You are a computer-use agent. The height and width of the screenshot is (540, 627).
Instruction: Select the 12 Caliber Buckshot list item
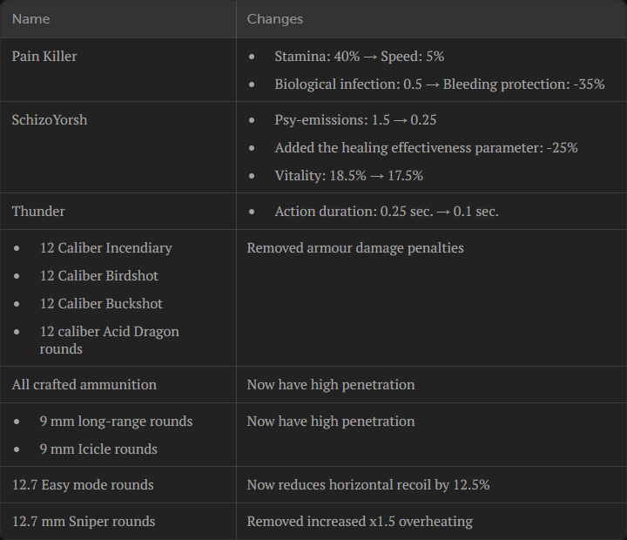[101, 303]
